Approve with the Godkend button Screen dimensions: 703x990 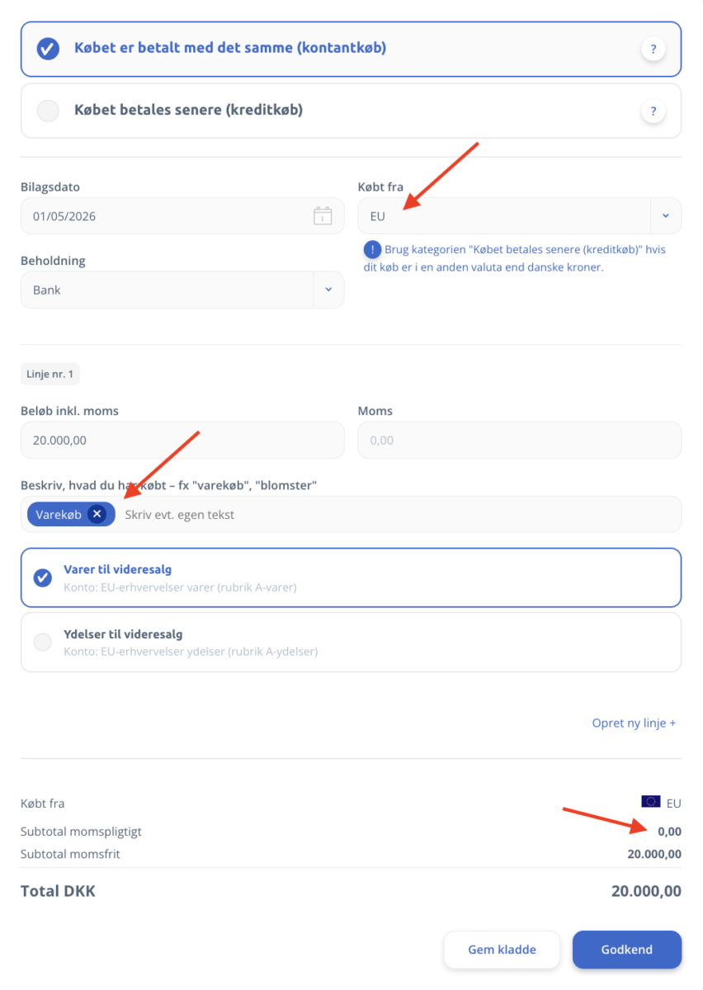(x=627, y=950)
